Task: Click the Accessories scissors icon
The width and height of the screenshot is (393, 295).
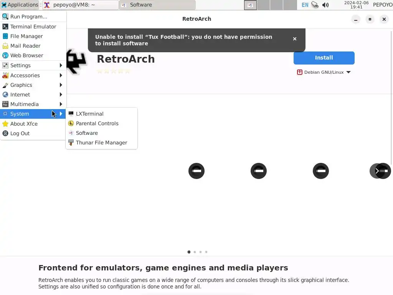Action: 5,75
